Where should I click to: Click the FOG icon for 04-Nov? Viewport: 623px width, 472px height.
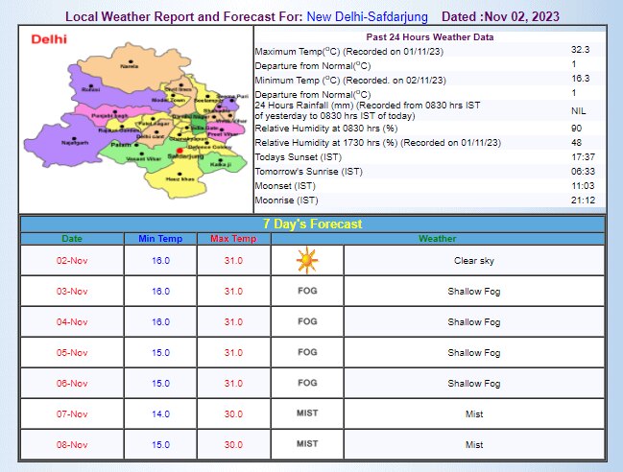(x=306, y=321)
